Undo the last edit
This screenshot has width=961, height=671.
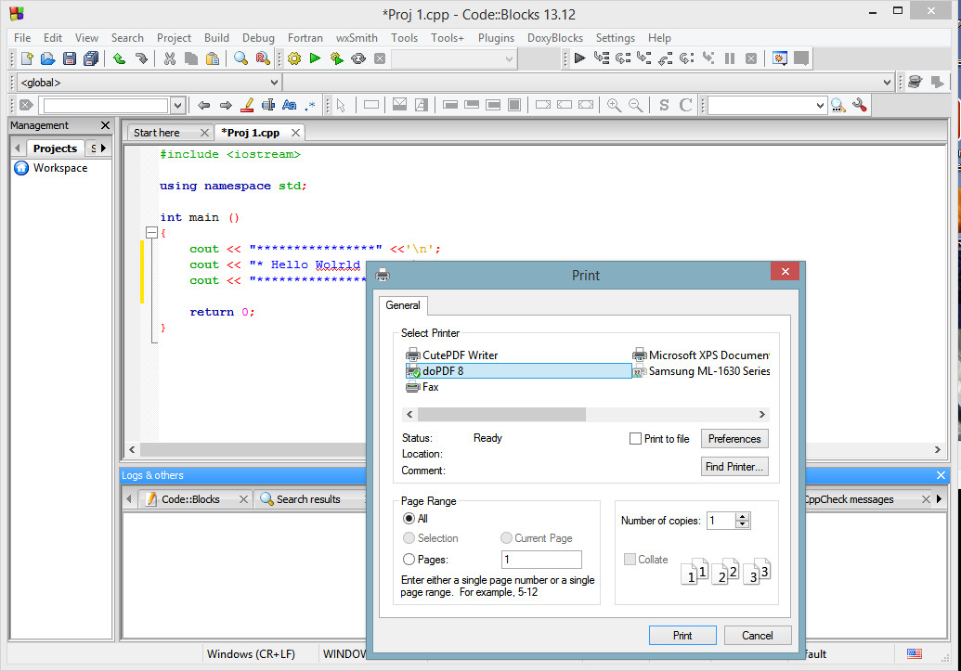pyautogui.click(x=120, y=58)
